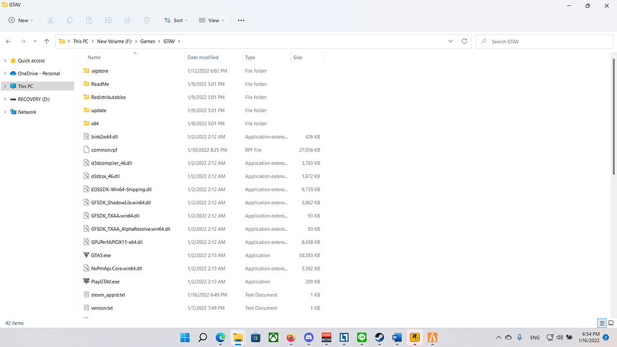This screenshot has height=347, width=617.
Task: Open the New menu in the toolbar
Action: 20,20
